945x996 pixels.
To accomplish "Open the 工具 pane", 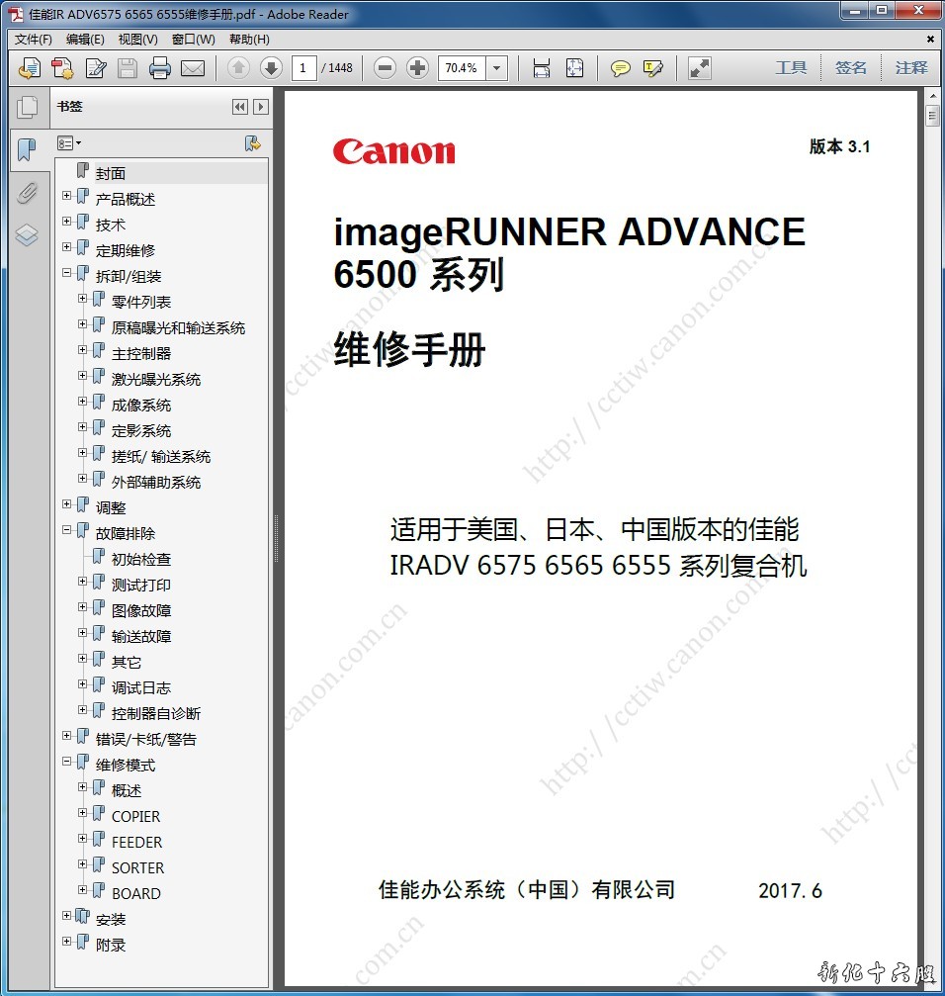I will [x=791, y=68].
